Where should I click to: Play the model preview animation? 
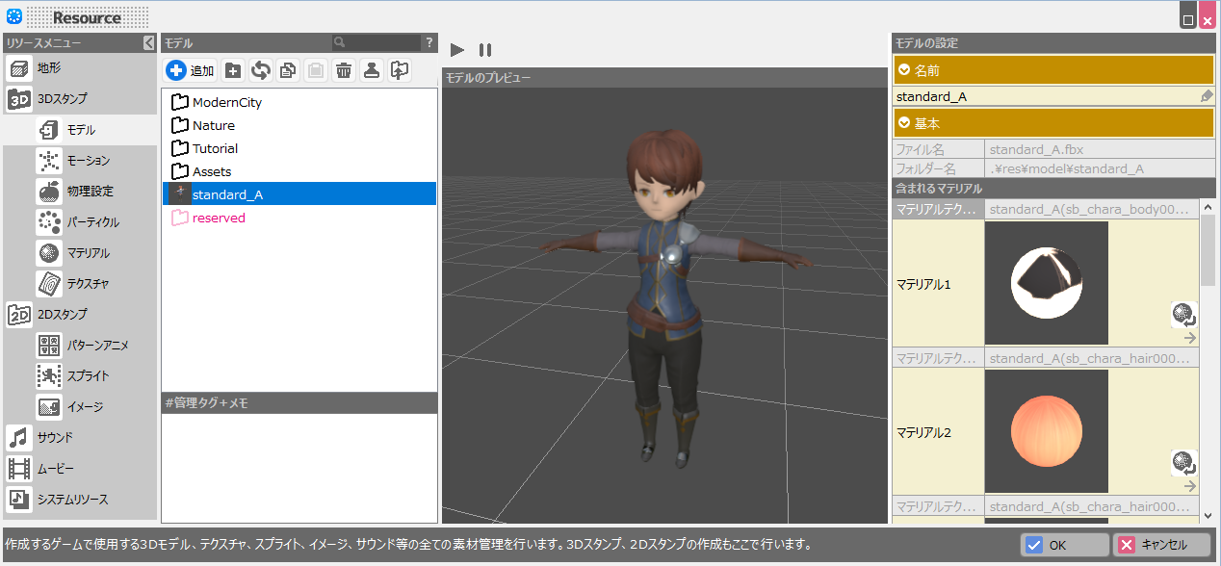coord(457,49)
